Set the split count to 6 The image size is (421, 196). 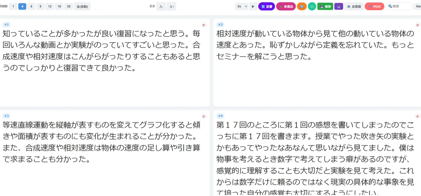click(x=31, y=6)
